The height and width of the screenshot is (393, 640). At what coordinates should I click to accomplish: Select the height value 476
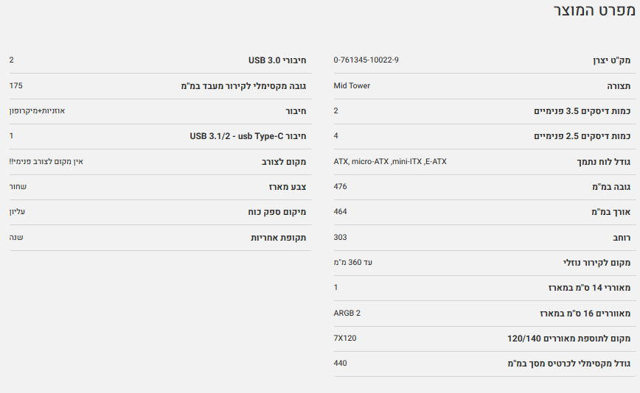(x=340, y=186)
